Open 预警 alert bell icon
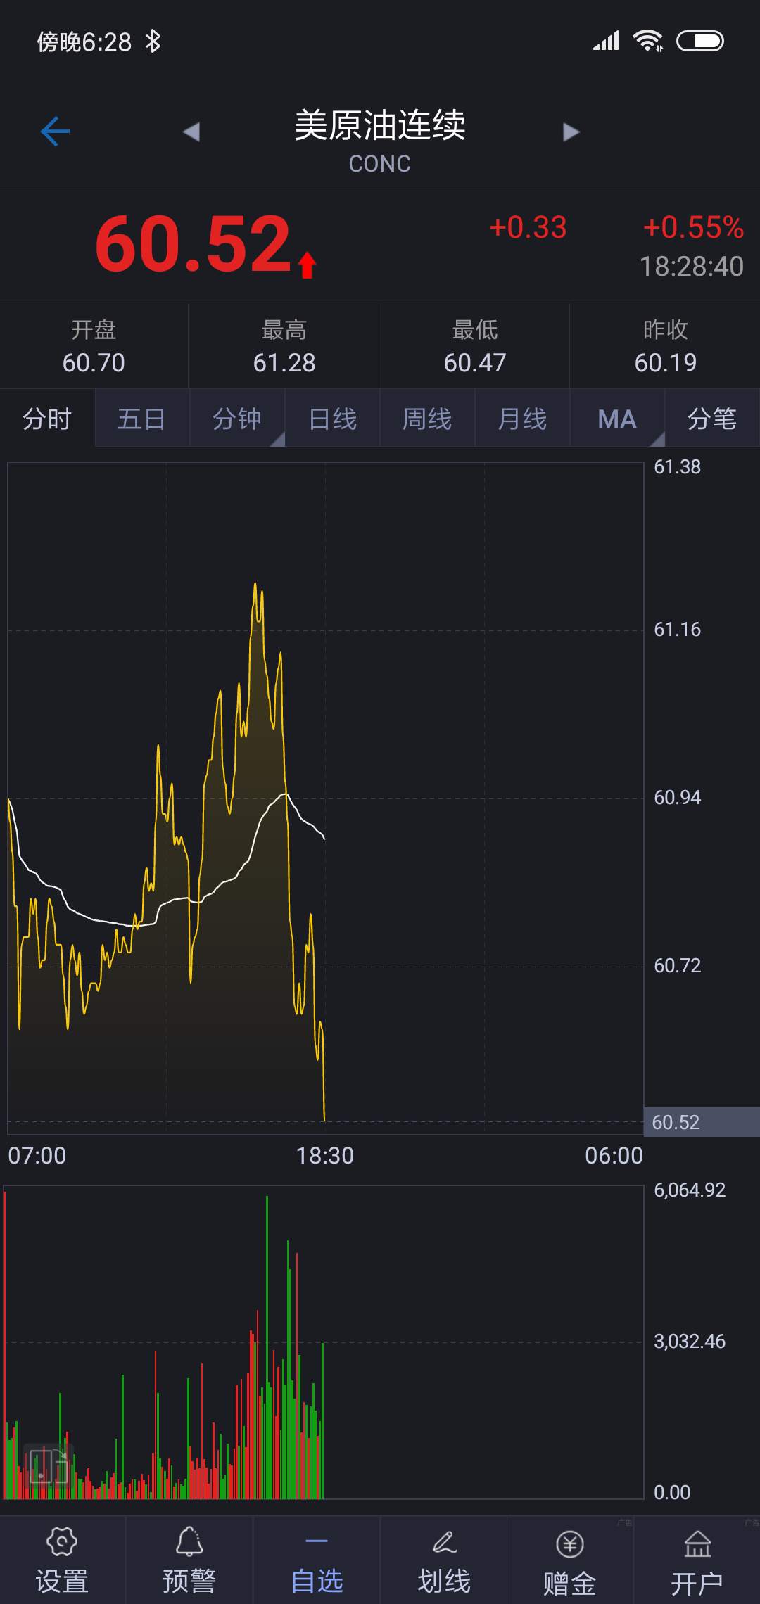The height and width of the screenshot is (1604, 760). point(189,1542)
